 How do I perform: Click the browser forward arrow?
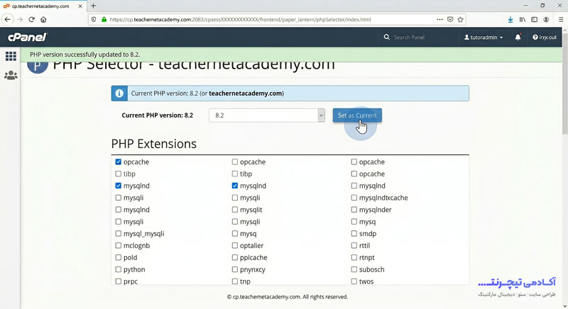(x=20, y=20)
